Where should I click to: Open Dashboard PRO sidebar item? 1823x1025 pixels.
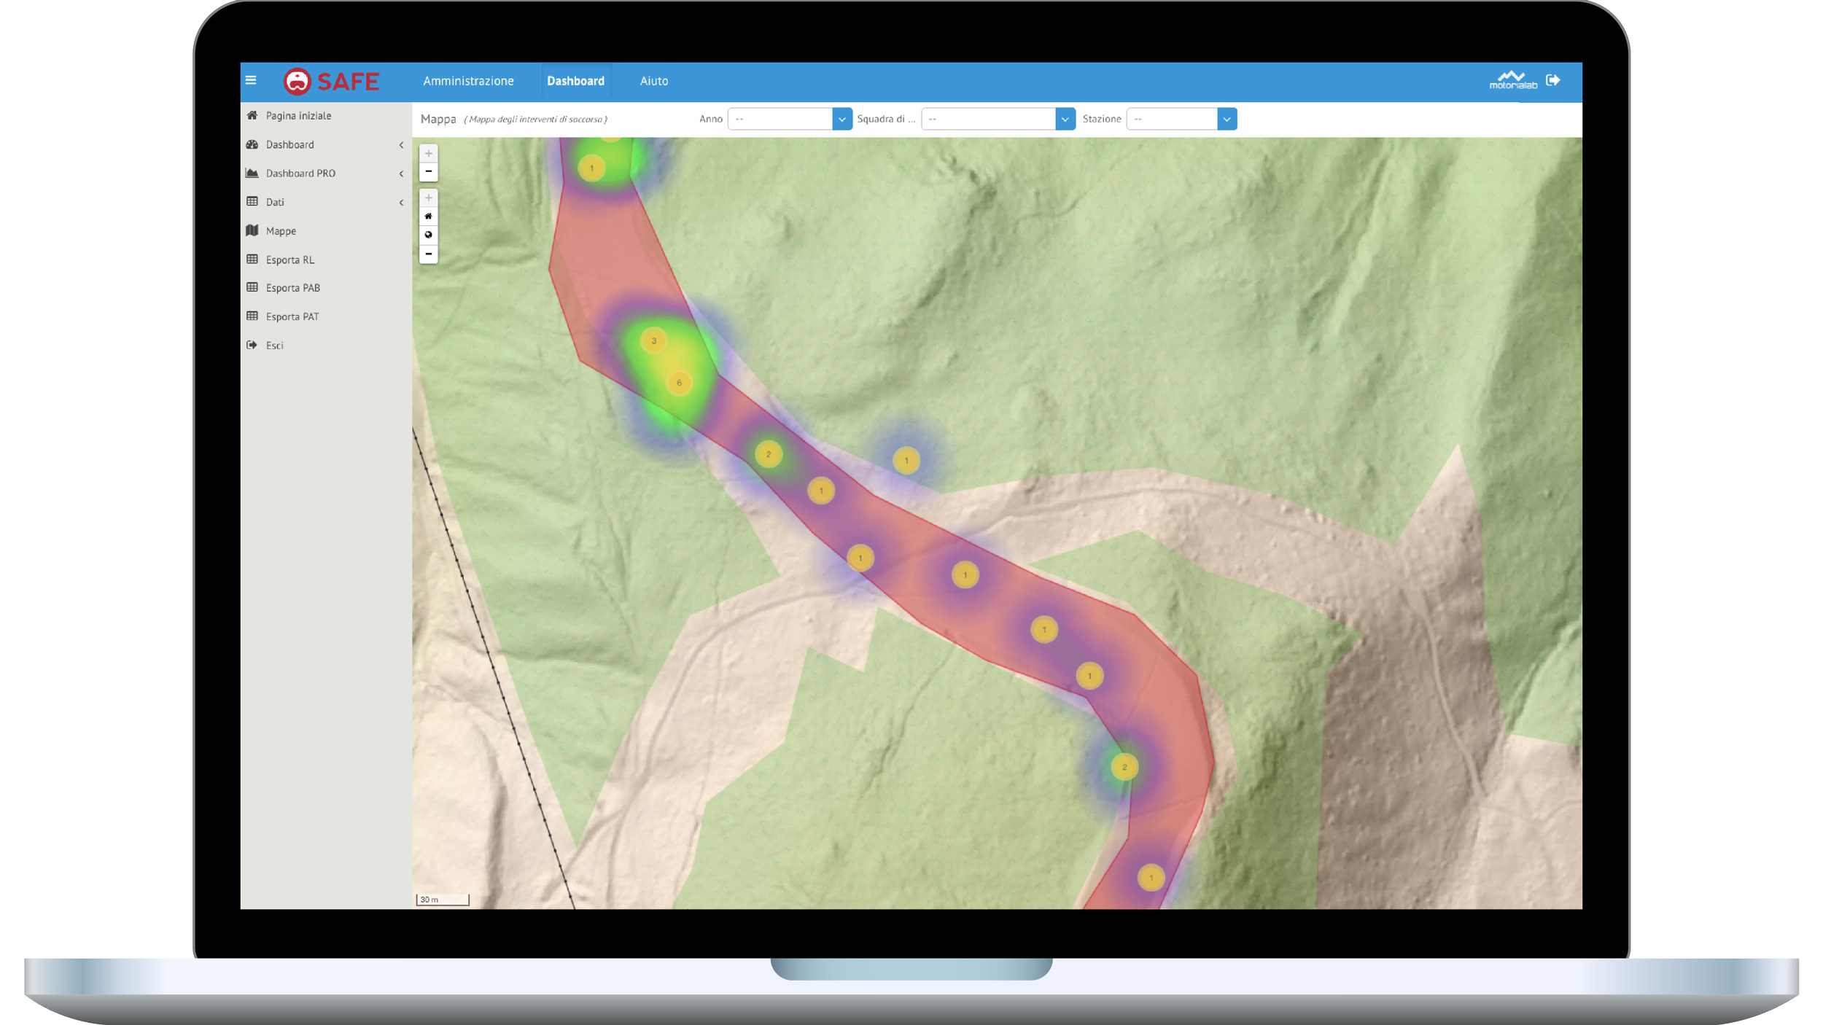300,174
